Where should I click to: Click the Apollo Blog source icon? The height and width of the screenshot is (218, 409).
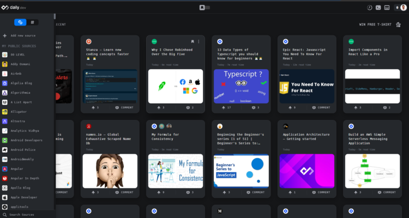[5, 187]
